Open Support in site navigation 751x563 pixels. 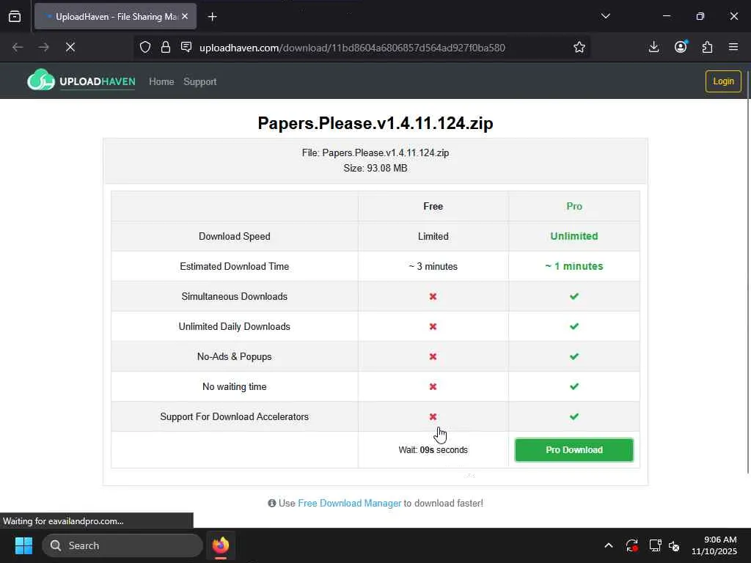click(199, 81)
